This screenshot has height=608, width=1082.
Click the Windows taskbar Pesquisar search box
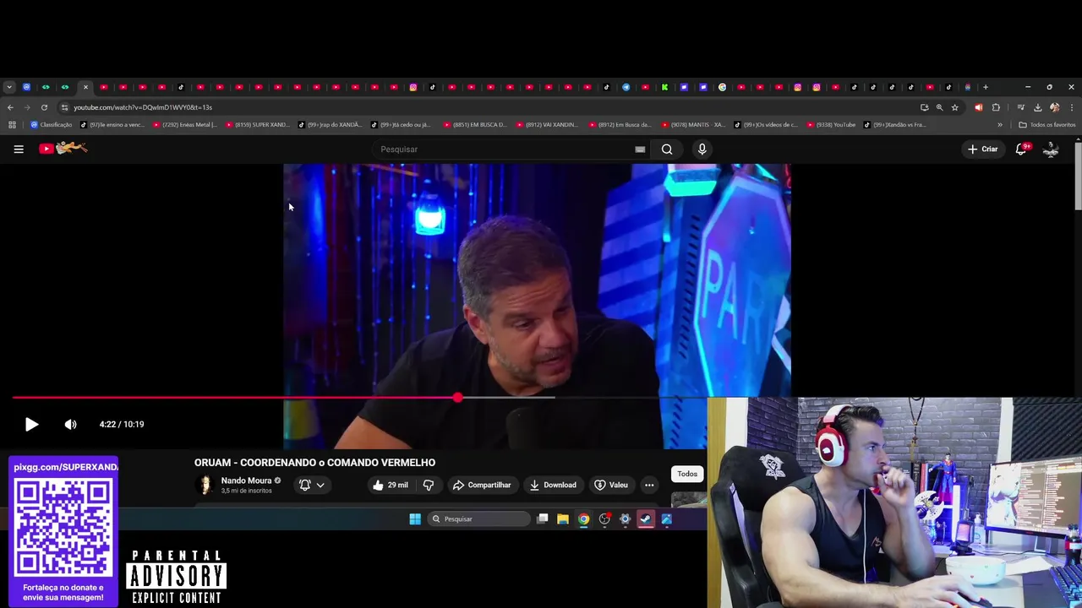click(478, 519)
